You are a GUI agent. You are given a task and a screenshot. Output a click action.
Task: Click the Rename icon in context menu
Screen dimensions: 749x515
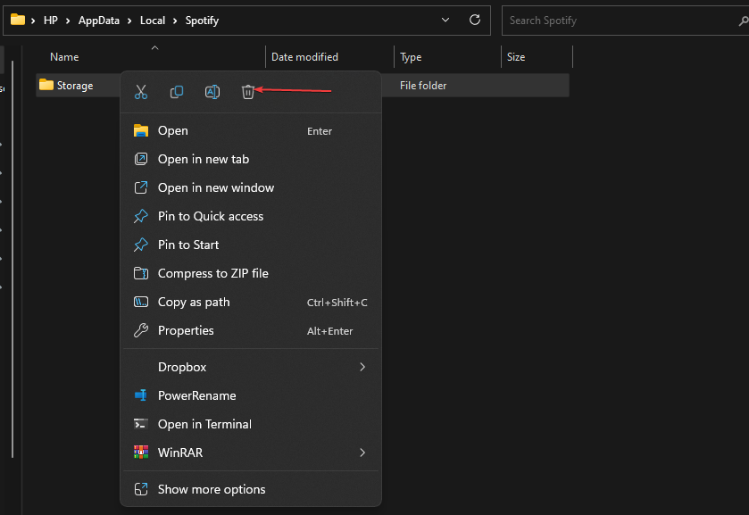[x=212, y=92]
